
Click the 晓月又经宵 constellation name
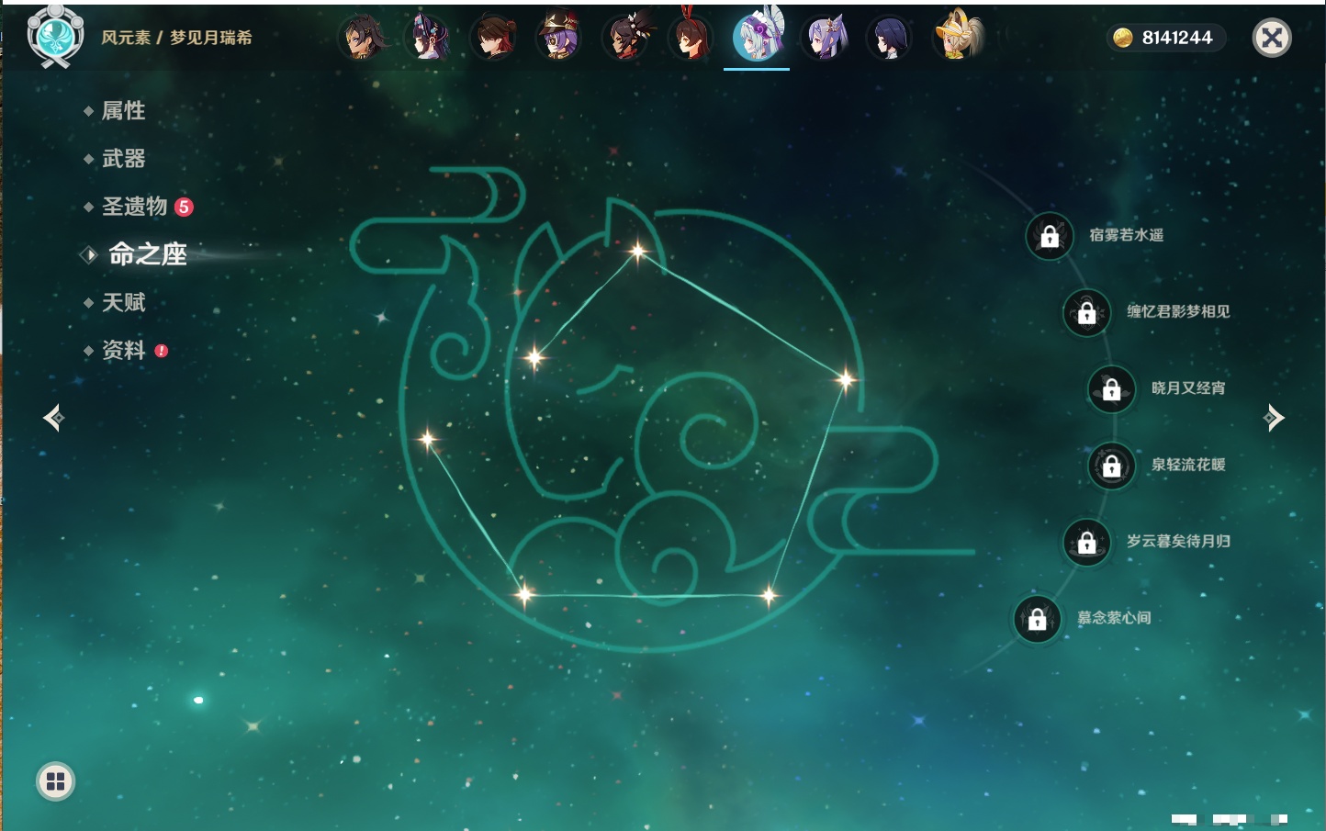(x=1188, y=388)
